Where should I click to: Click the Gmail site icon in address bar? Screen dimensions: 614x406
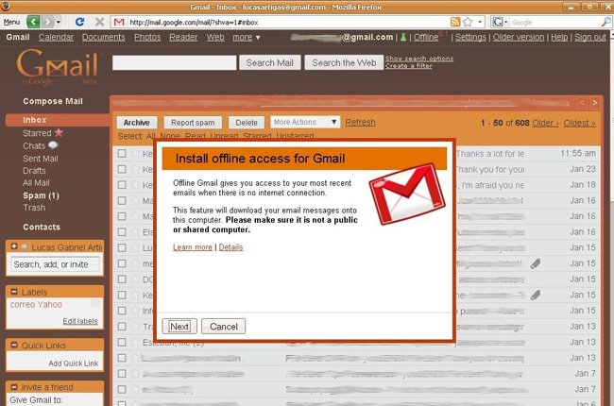tap(119, 23)
